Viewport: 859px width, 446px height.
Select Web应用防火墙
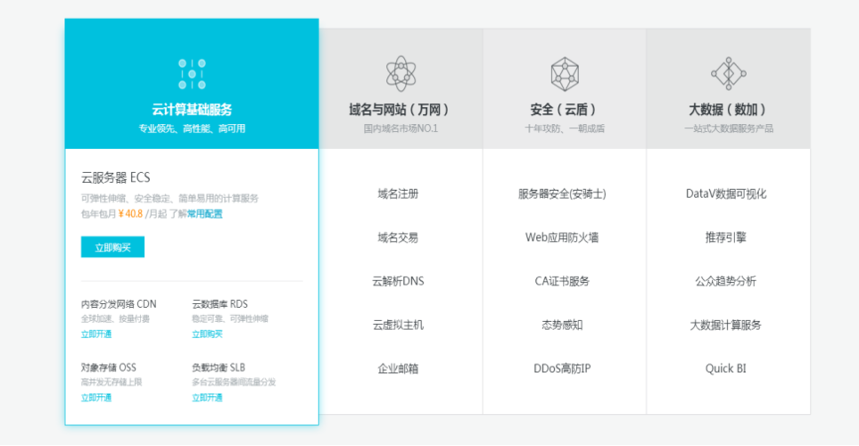click(562, 238)
